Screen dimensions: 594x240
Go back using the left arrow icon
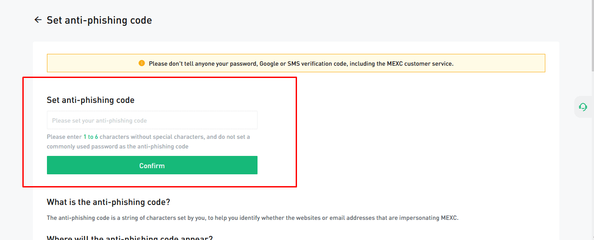[38, 20]
